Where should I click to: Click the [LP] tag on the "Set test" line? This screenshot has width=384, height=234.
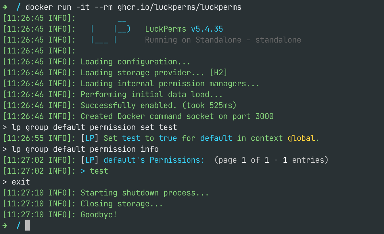(90, 138)
